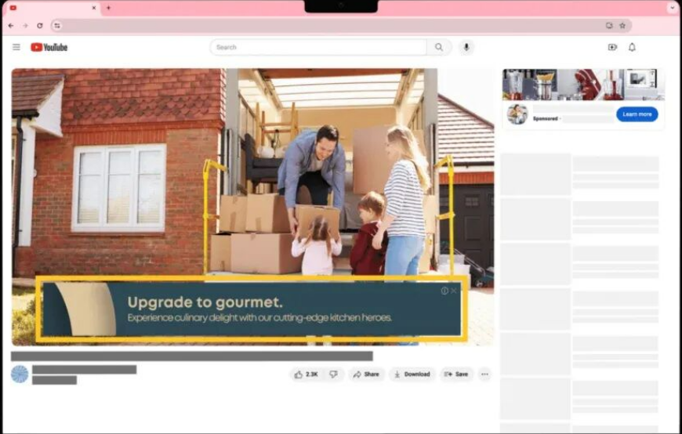Start voice search with the microphone
The image size is (682, 434).
[x=466, y=47]
